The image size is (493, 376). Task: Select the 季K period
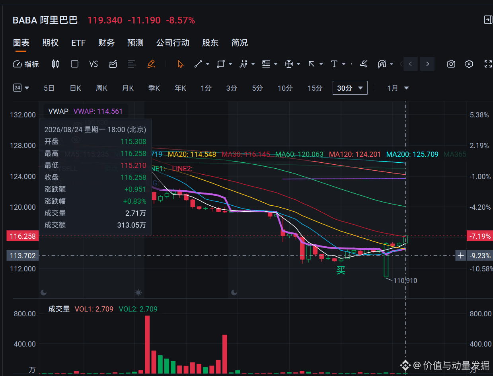pos(154,88)
